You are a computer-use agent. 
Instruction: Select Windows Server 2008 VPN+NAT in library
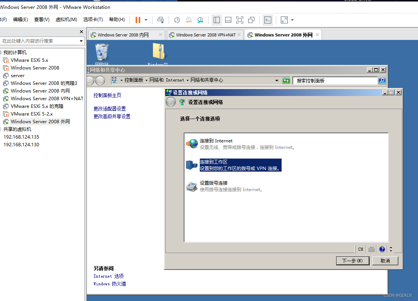coord(47,99)
